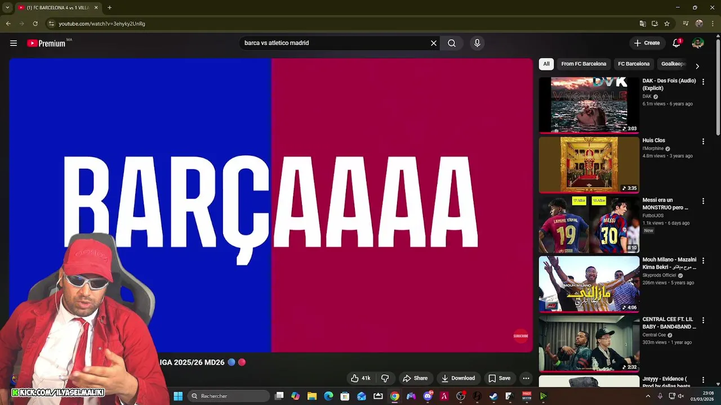Viewport: 721px width, 405px height.
Task: Click the red SUBSCRIBE watermark in the video
Action: click(x=520, y=336)
